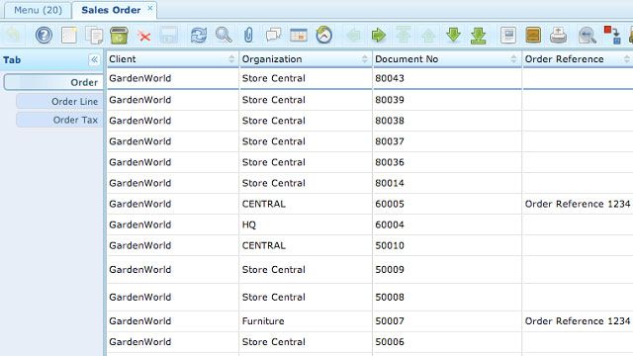The height and width of the screenshot is (356, 633).
Task: Jump to last record with underlined down arrow
Action: tap(479, 36)
